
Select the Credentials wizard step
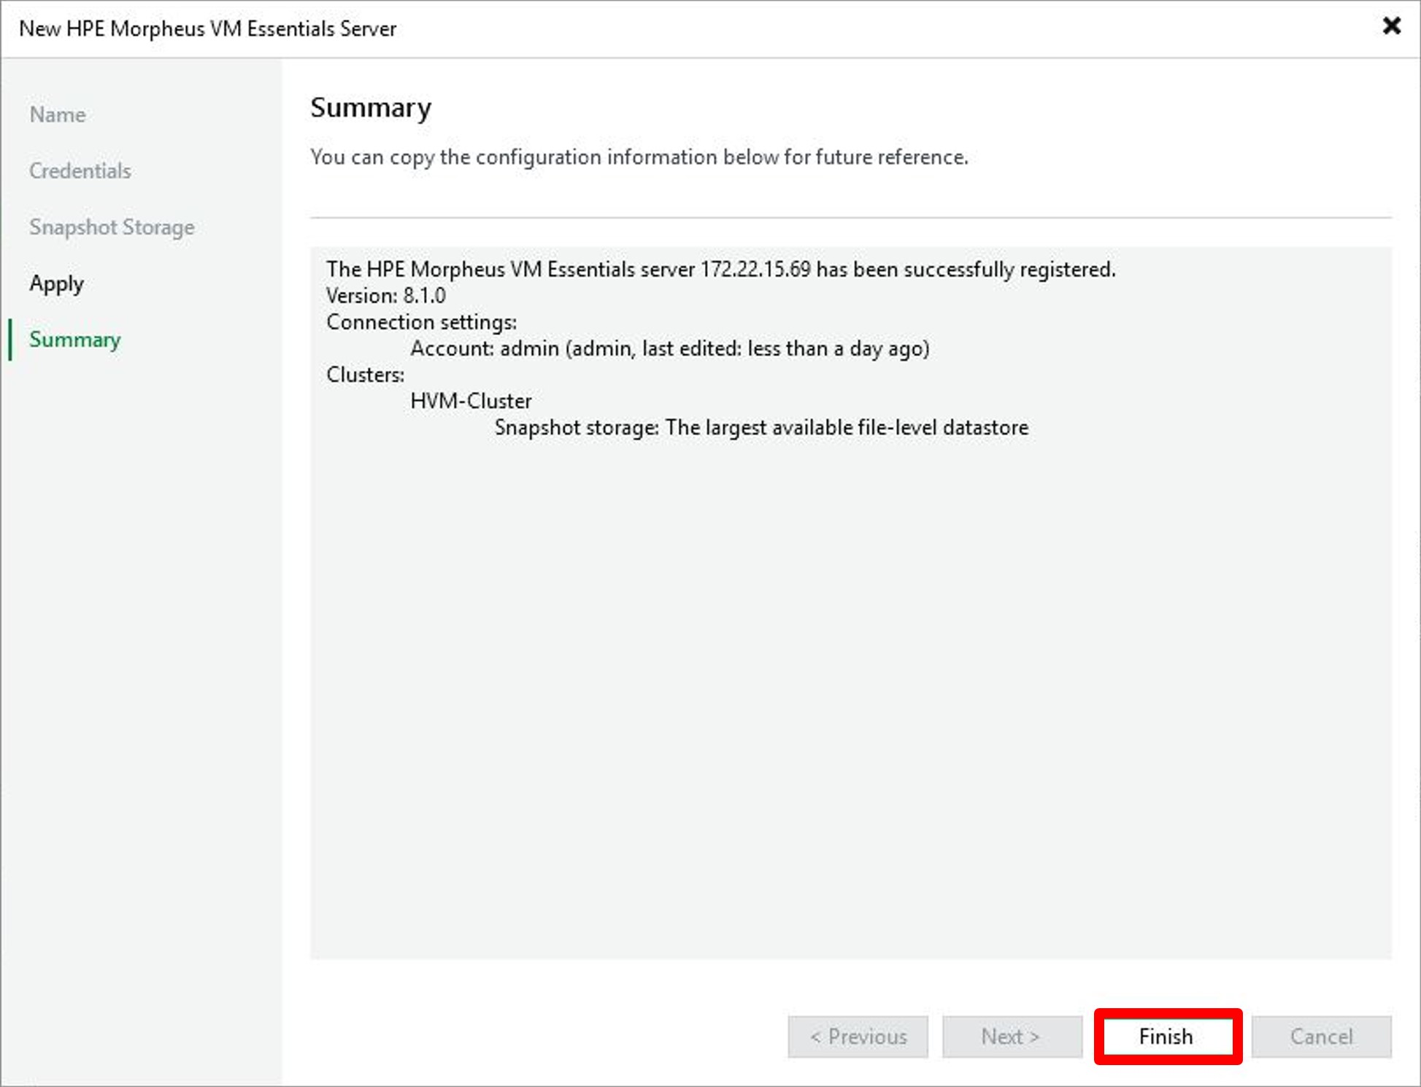click(x=80, y=171)
